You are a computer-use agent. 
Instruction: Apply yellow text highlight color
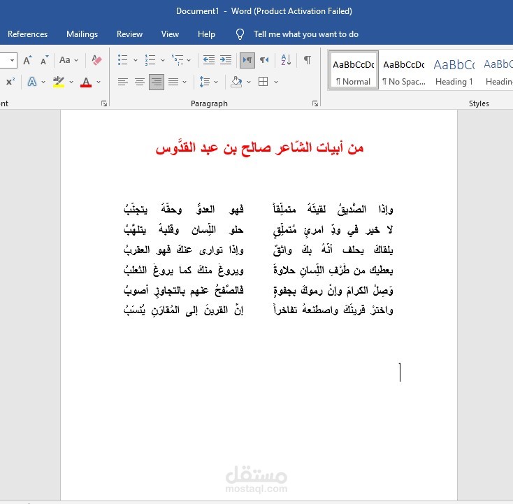[x=59, y=82]
